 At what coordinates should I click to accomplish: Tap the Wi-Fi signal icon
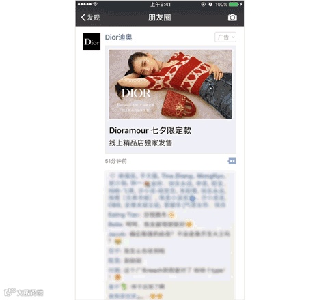point(96,4)
